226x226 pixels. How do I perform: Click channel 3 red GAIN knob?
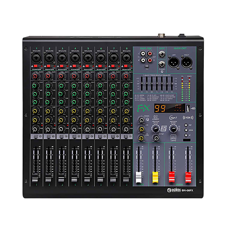[61, 76]
